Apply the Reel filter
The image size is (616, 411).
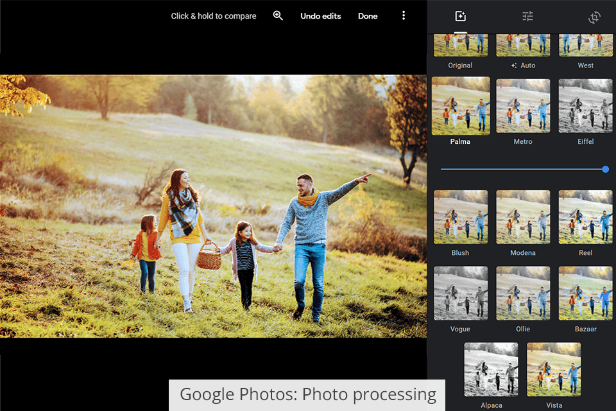pos(585,217)
